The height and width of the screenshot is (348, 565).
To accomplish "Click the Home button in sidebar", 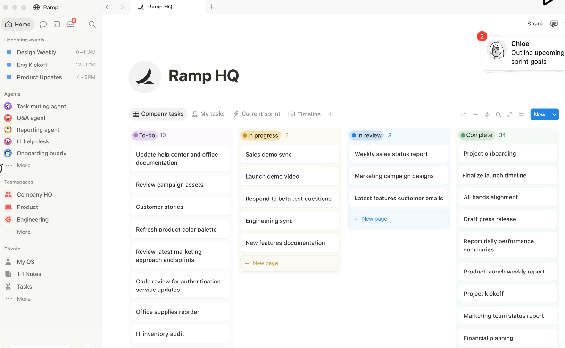I will point(18,24).
